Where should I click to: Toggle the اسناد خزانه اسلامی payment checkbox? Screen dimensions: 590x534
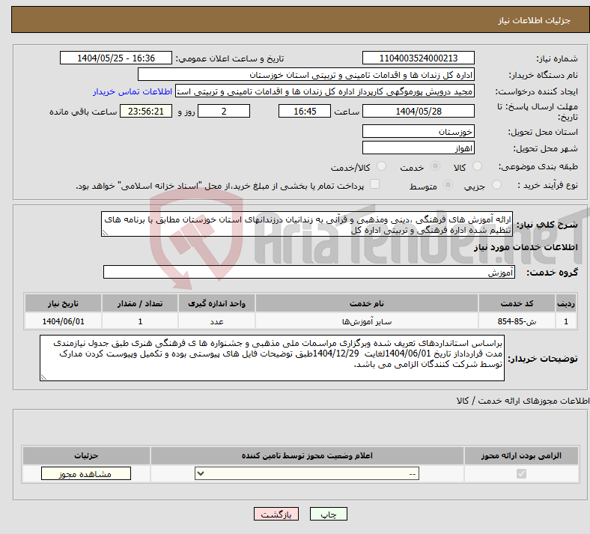click(x=375, y=184)
